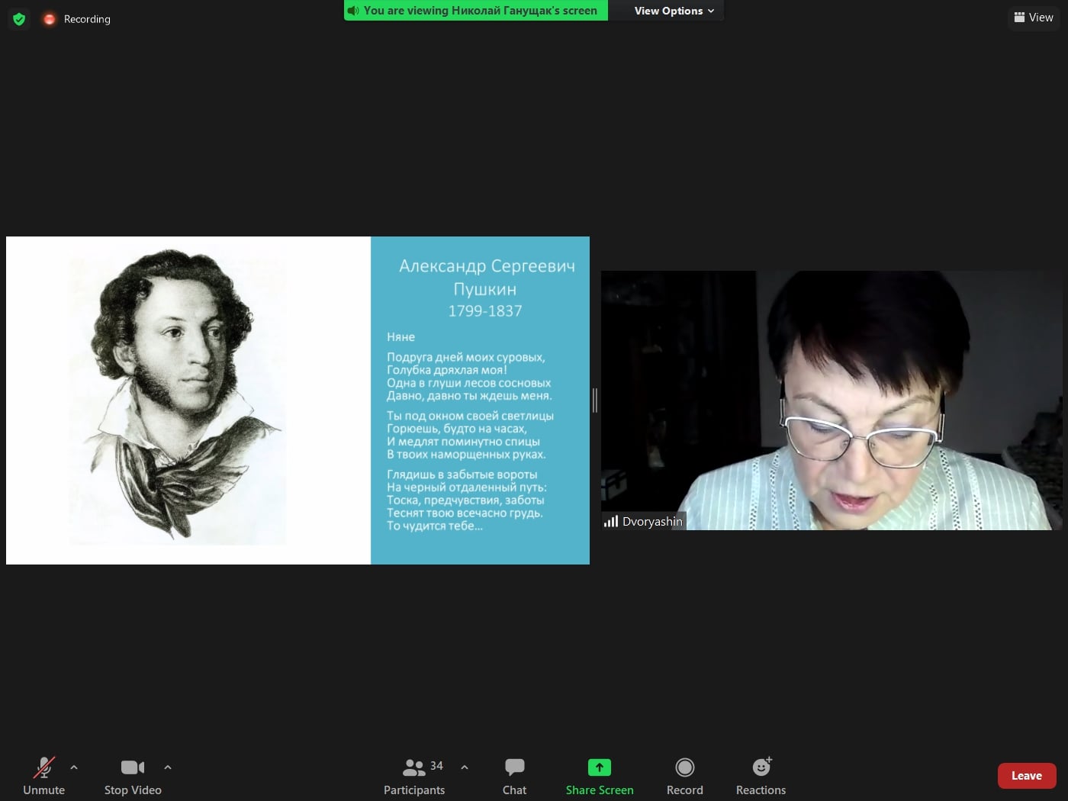Click the green encryption shield icon
Image resolution: width=1068 pixels, height=801 pixels.
click(19, 19)
